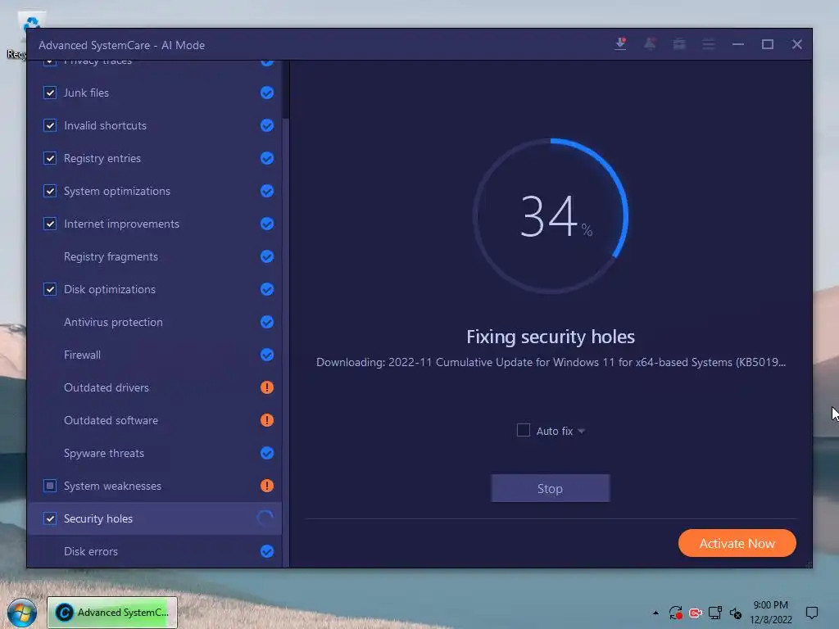839x629 pixels.
Task: Select the Spyware threats row label
Action: [x=104, y=453]
